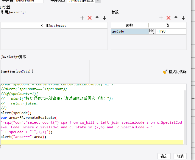Move the speCode parameter down
Viewport: 195px width, 160px height.
(183, 18)
